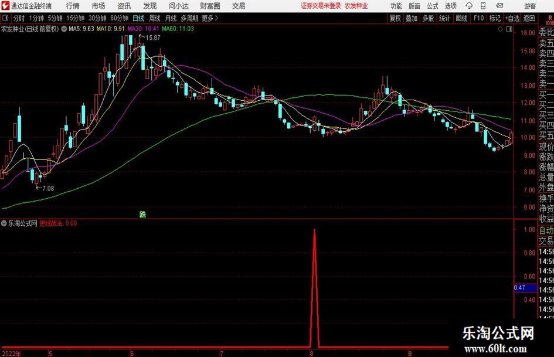Click month 8 timeline marker

tap(311, 353)
